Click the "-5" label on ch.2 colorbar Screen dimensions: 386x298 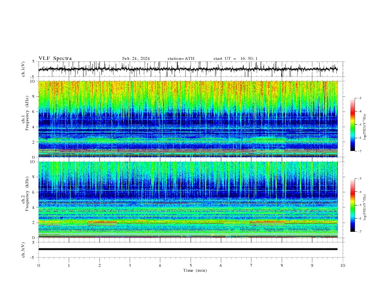click(359, 205)
